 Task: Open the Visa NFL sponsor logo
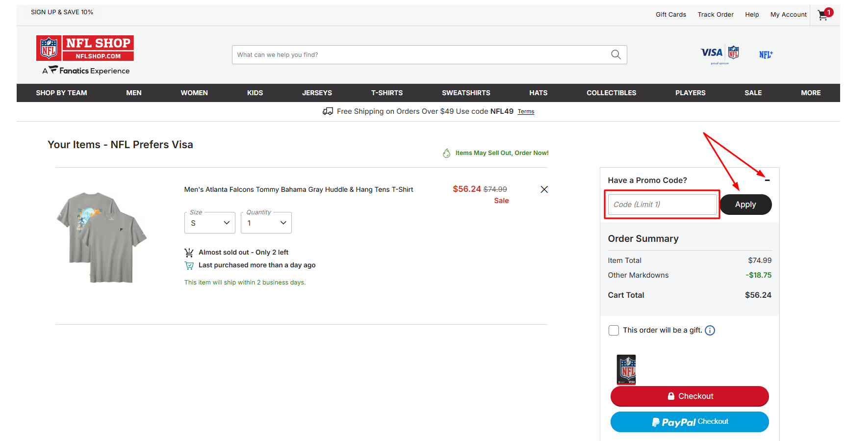click(720, 54)
